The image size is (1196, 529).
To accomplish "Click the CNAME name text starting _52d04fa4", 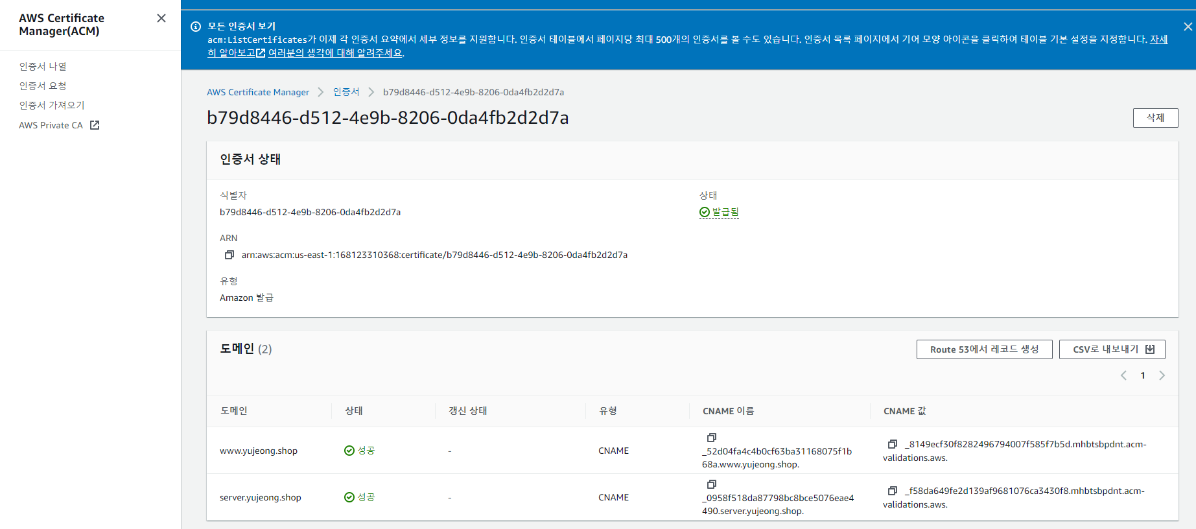I will coord(777,458).
